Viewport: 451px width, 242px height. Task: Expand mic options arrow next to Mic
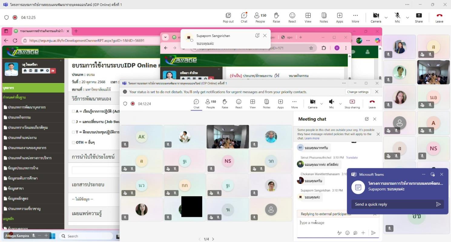click(x=407, y=18)
